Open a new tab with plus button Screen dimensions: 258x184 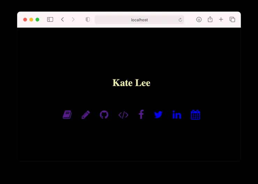[x=221, y=20]
